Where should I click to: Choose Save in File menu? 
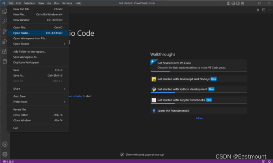click(x=38, y=70)
